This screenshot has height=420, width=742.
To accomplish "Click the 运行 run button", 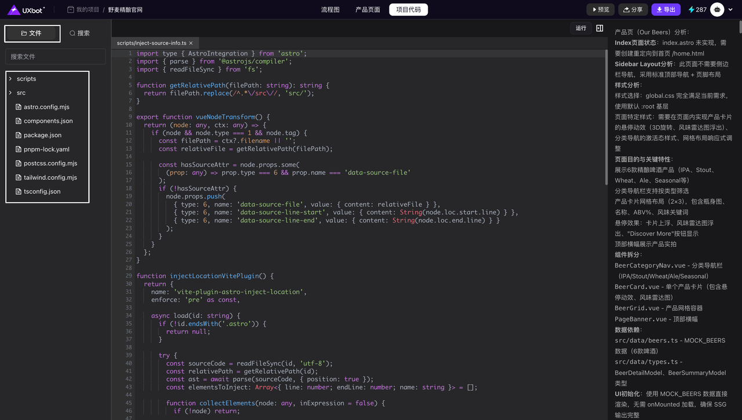I will (581, 28).
